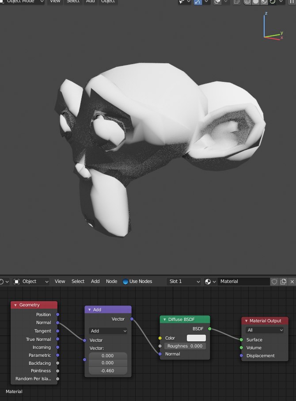Collapse the Diffuse BSDF node
Viewport: 296px width, 401px height.
165,319
